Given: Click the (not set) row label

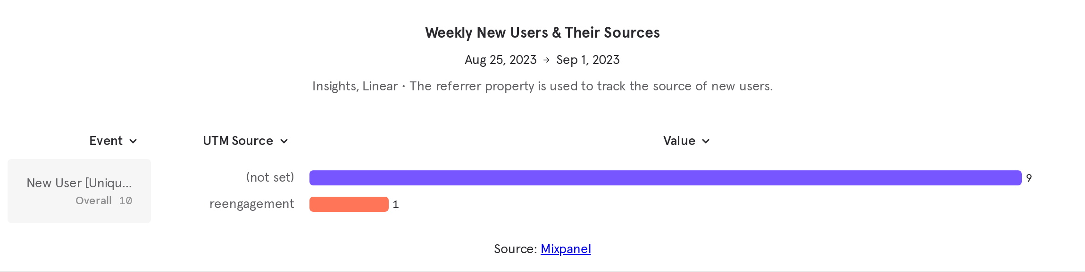Looking at the screenshot, I should (270, 177).
